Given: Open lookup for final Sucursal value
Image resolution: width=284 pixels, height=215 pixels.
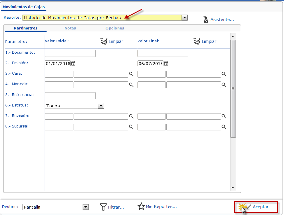Looking at the screenshot, I should (x=224, y=127).
